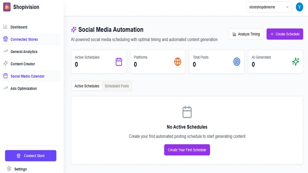The height and width of the screenshot is (173, 308).
Task: Click the Platforms card label
Action: [x=141, y=57]
